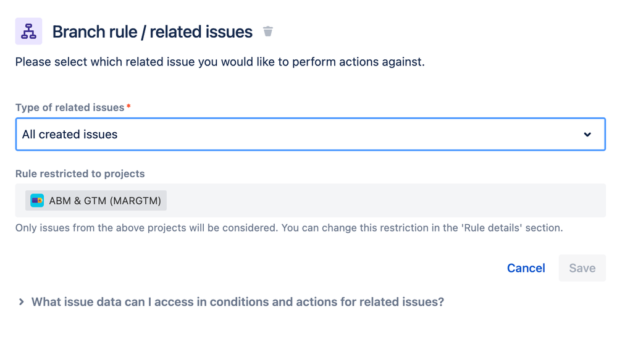This screenshot has height=357, width=617.
Task: Click the empty restricted projects field area
Action: pos(385,200)
